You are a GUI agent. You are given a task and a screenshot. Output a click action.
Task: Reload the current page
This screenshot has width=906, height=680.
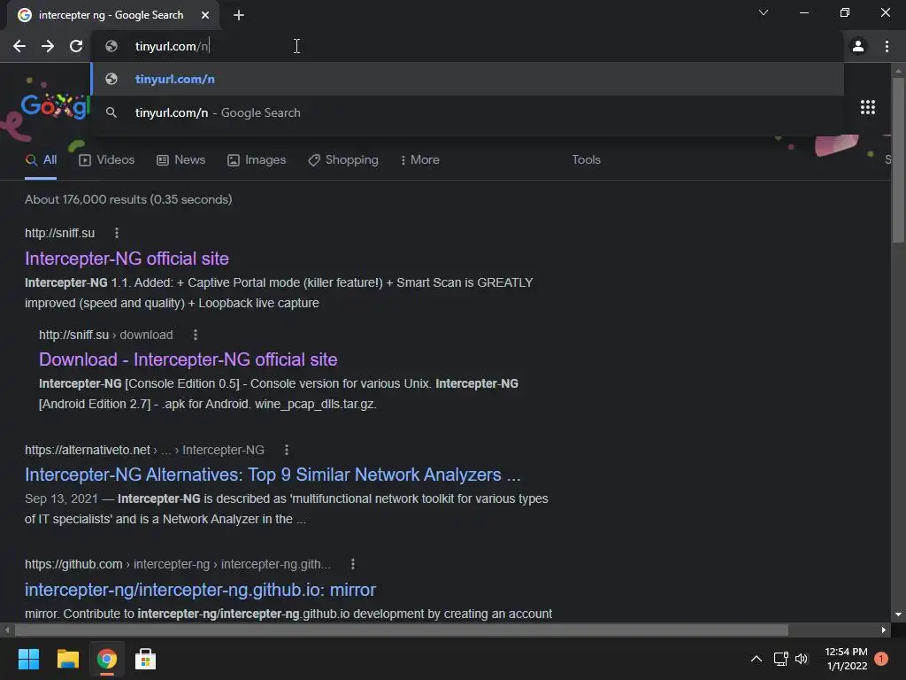(76, 46)
